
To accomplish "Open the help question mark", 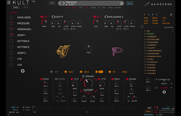I will click(x=9, y=114).
